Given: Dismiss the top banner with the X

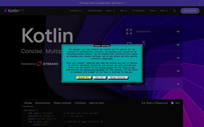Looking at the screenshot, I should [x=200, y=3].
